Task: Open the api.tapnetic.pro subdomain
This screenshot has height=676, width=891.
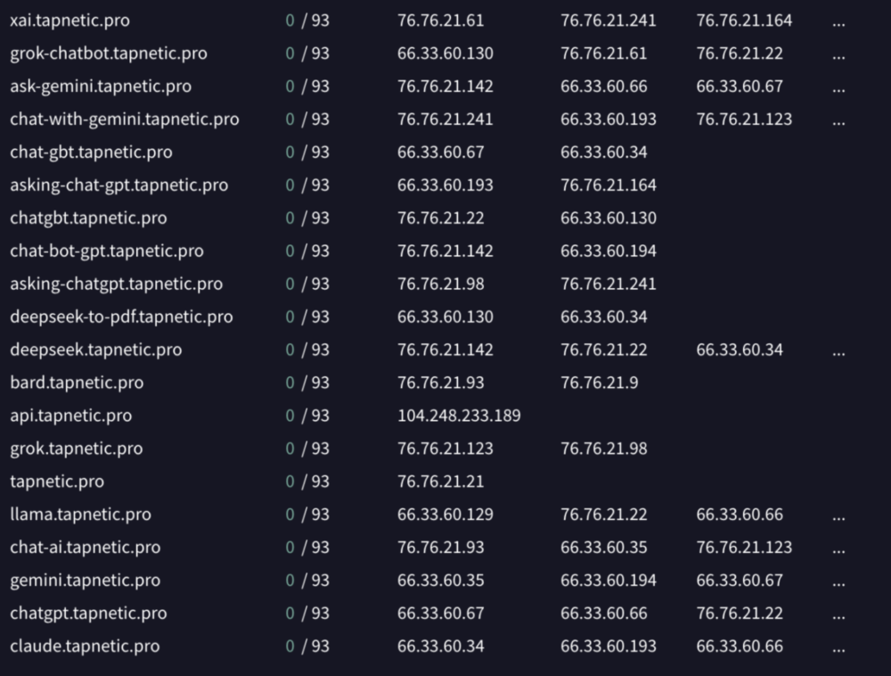Action: pyautogui.click(x=70, y=416)
